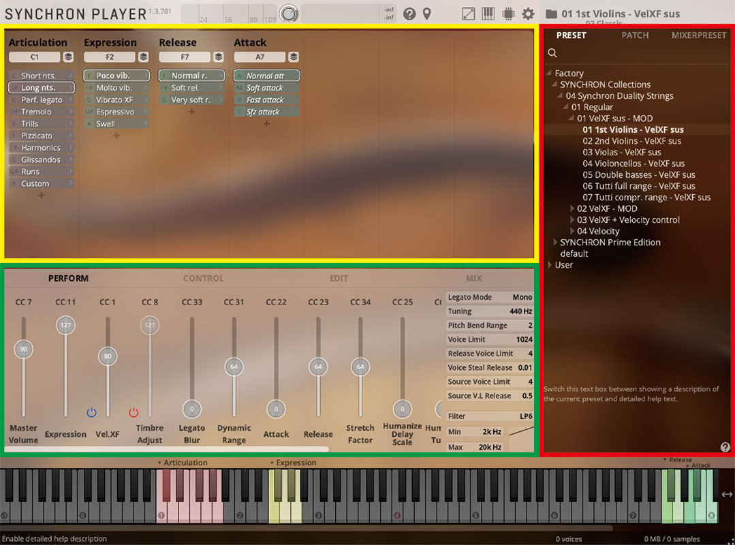
Task: Click the Articulation key field C1
Action: tap(34, 57)
